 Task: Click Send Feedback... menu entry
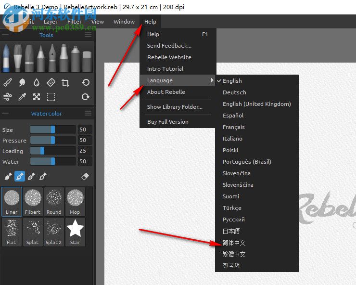[x=178, y=46]
